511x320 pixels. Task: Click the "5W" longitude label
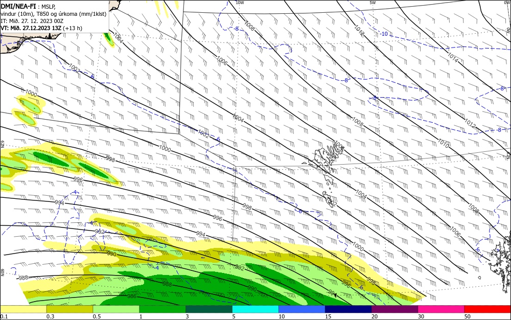click(x=373, y=3)
